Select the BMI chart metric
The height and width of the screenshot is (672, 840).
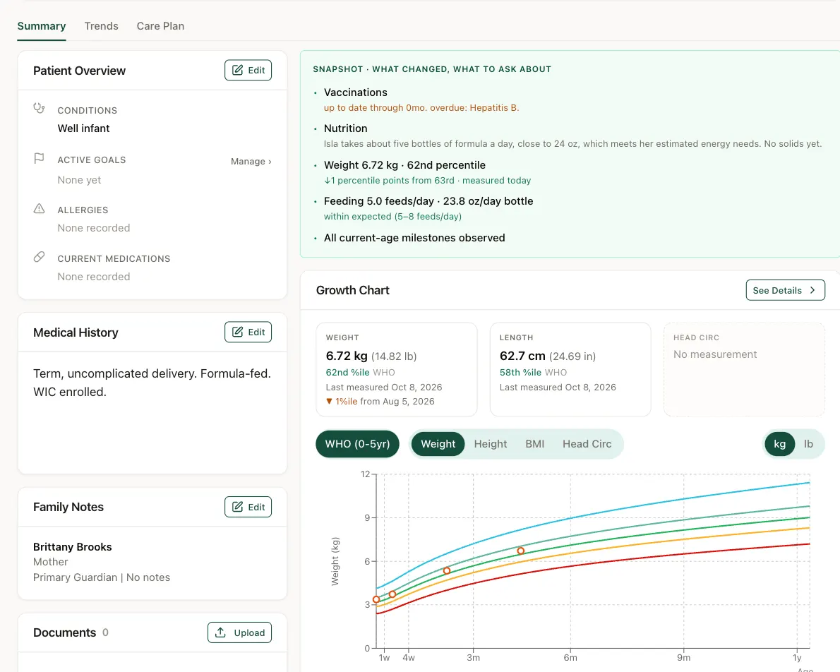534,444
